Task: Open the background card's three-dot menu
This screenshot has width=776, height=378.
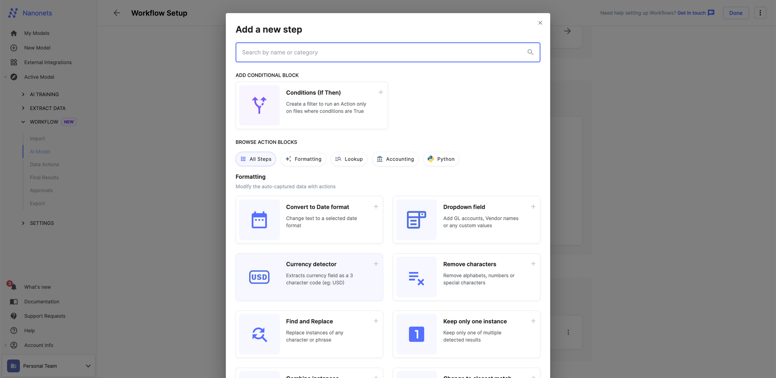Action: pos(568,332)
